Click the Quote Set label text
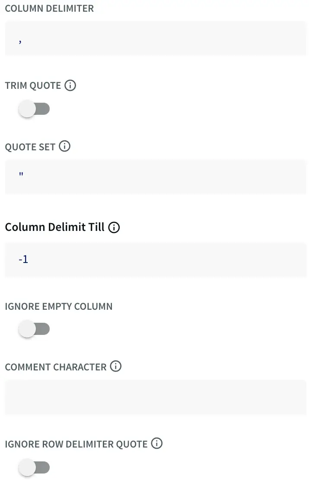The height and width of the screenshot is (493, 309). click(30, 147)
